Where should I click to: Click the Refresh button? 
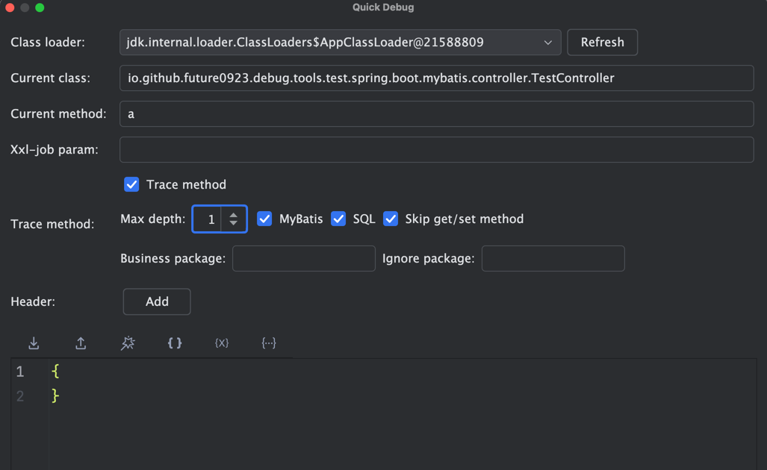tap(602, 43)
